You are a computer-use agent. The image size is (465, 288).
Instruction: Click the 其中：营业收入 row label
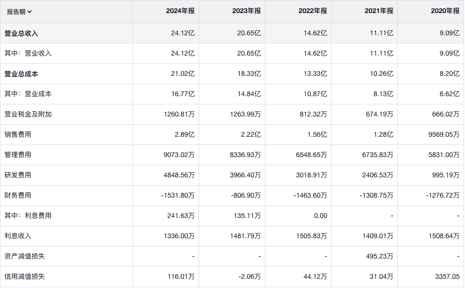point(28,54)
